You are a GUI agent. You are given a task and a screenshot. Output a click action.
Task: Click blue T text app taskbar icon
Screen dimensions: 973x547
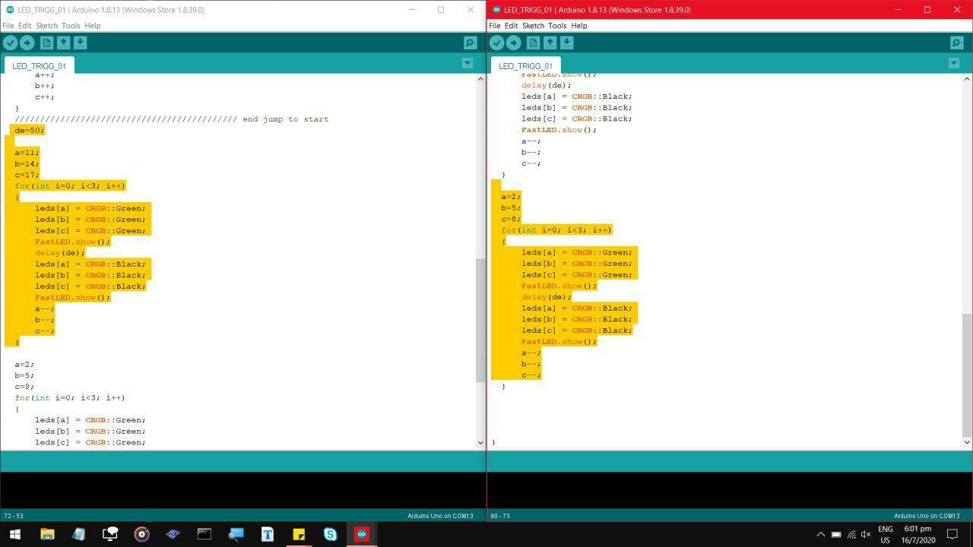(x=268, y=534)
